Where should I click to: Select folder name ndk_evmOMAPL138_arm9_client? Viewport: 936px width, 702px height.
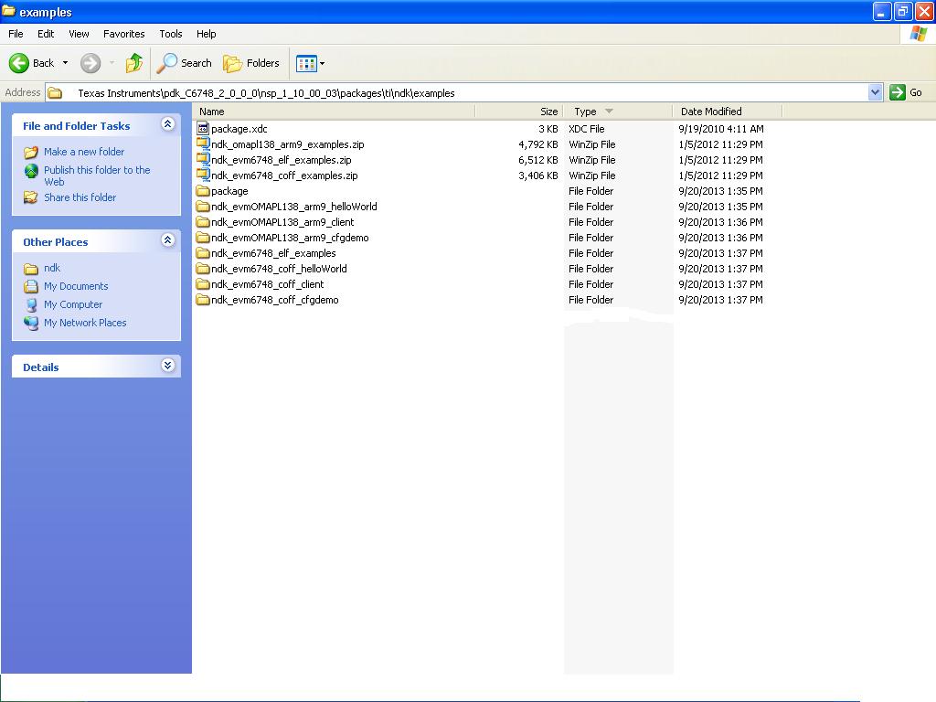(x=282, y=222)
